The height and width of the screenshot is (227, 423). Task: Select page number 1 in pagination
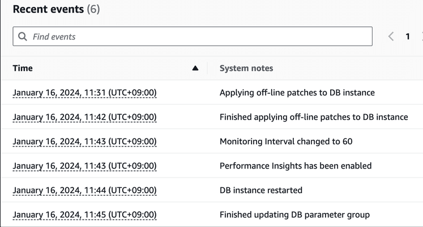point(408,36)
